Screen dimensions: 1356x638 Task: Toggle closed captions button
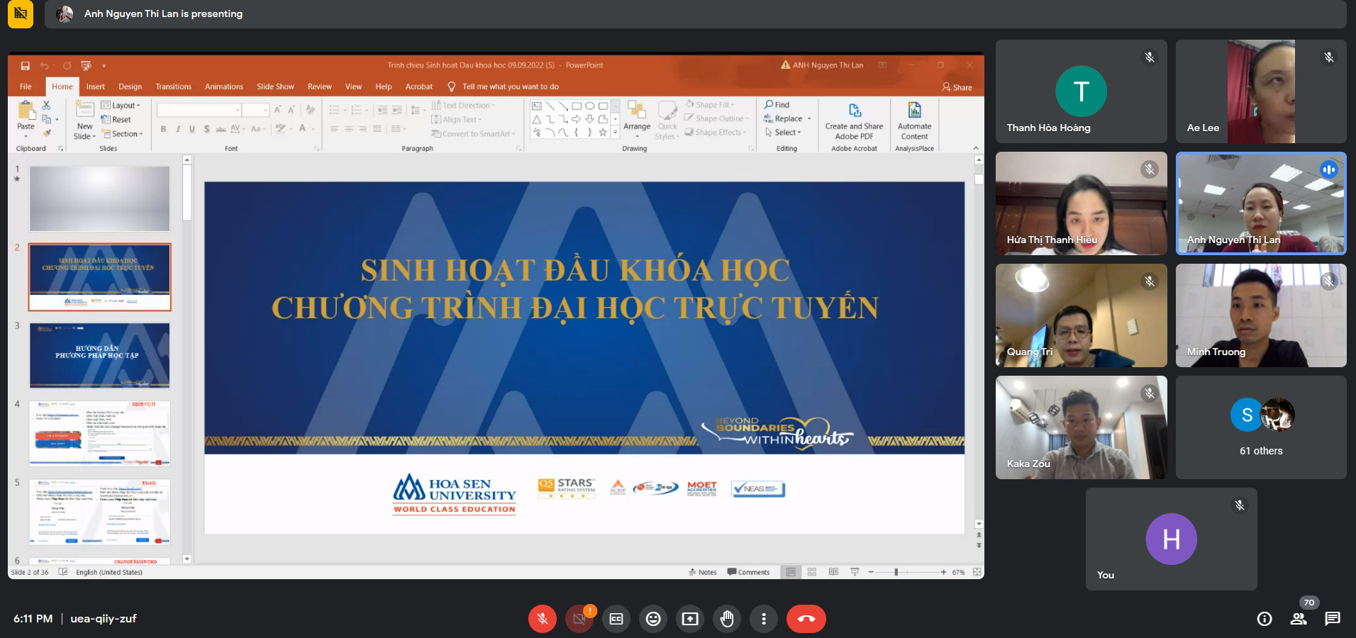tap(616, 619)
